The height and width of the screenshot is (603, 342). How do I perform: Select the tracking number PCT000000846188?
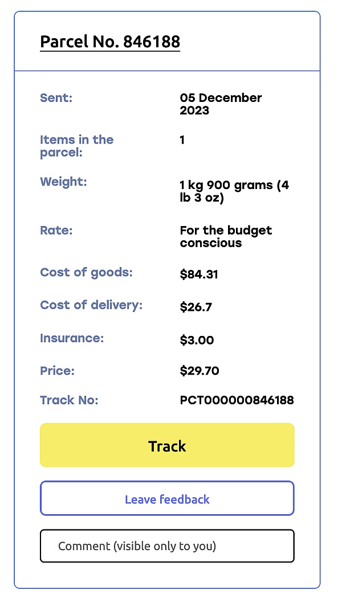[x=237, y=400]
